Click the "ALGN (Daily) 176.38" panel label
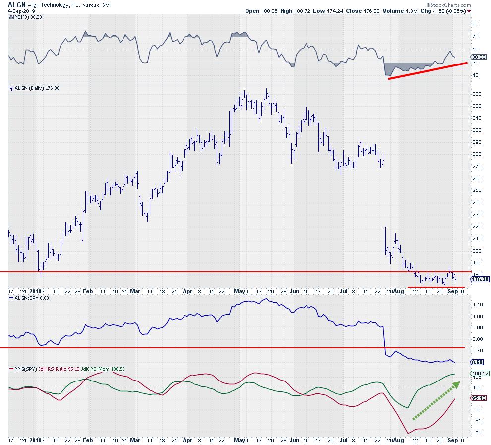This screenshot has height=445, width=491. 37,88
